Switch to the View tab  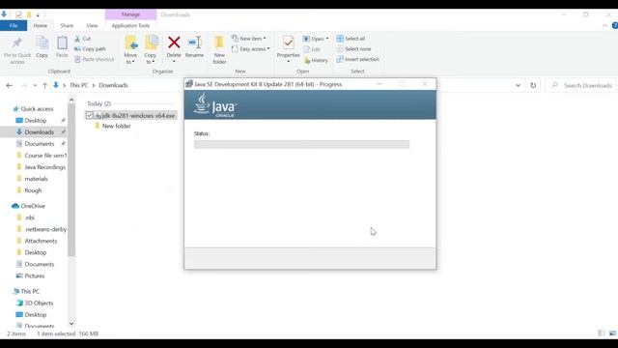point(92,26)
